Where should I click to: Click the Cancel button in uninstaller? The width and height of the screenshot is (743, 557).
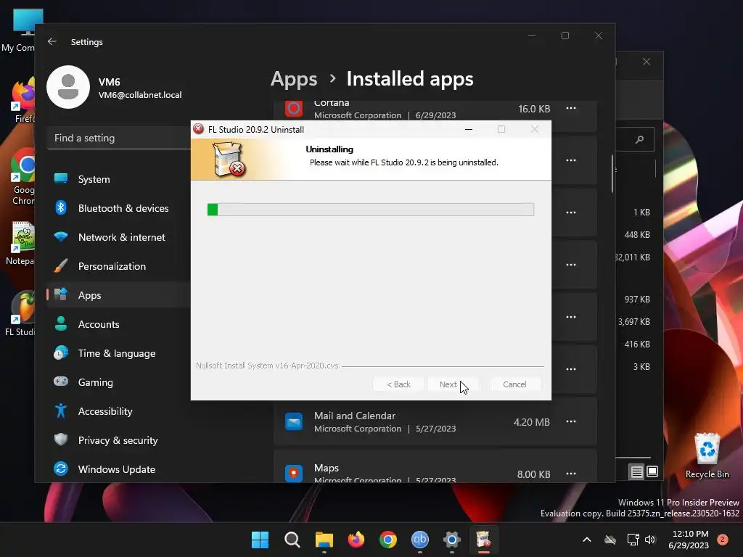point(514,384)
